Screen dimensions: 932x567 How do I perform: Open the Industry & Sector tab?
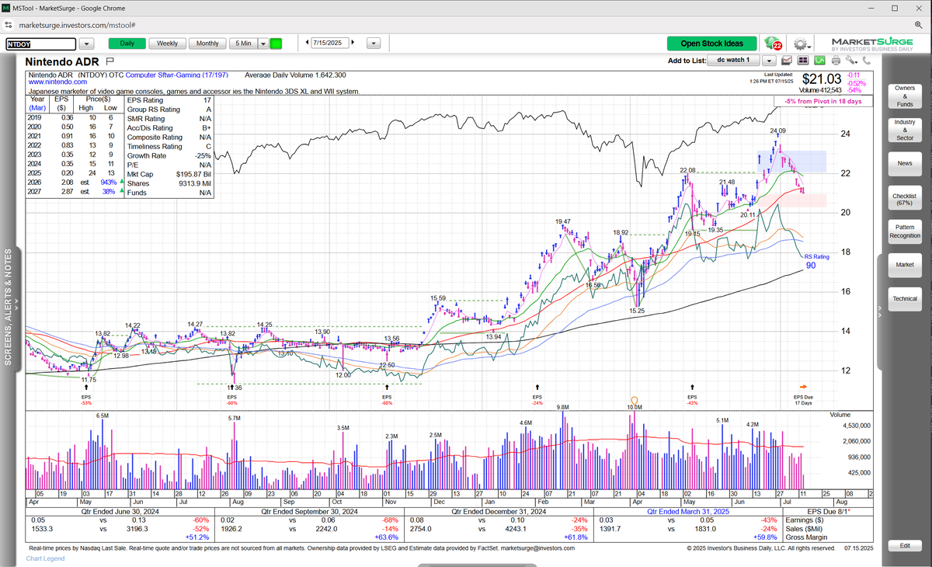(x=904, y=130)
